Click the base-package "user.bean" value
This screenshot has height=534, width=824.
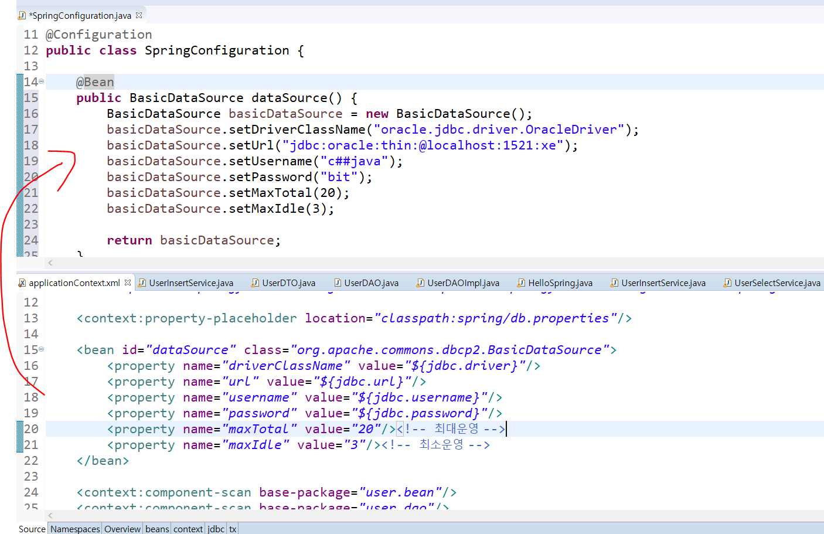(x=400, y=492)
